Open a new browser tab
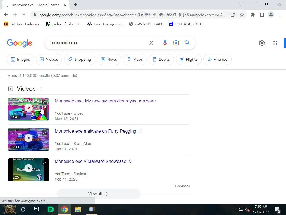This screenshot has height=215, width=286. coord(75,5)
